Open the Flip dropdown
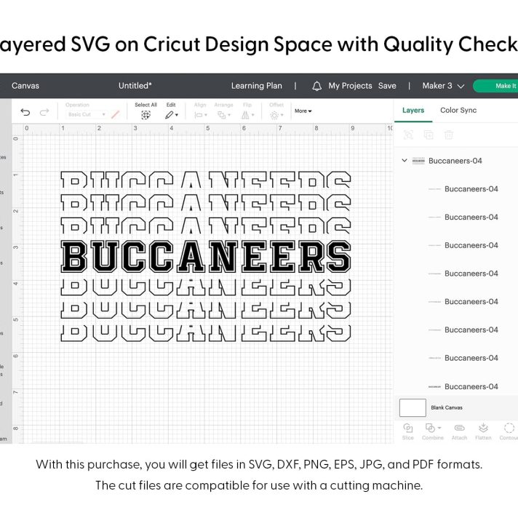Image resolution: width=518 pixels, height=518 pixels. click(247, 115)
